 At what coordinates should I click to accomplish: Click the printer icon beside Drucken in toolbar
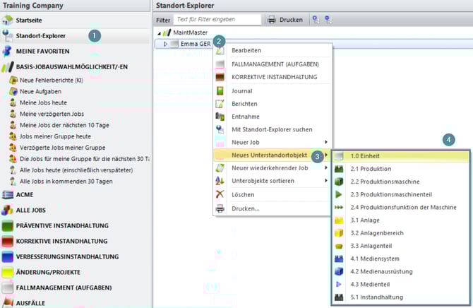272,20
